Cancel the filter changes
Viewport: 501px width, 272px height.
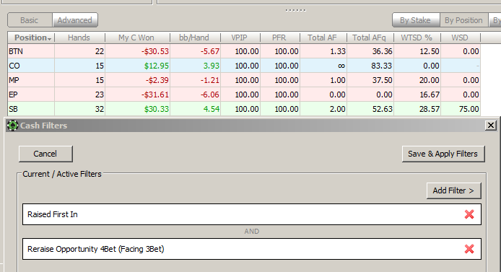tap(45, 154)
